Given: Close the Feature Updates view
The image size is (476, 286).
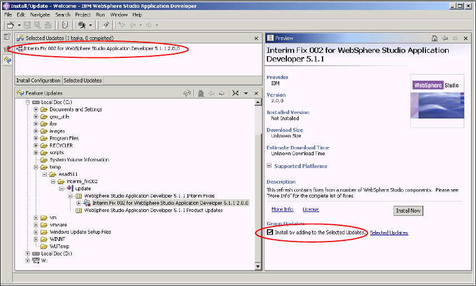Looking at the screenshot, I should click(x=256, y=93).
